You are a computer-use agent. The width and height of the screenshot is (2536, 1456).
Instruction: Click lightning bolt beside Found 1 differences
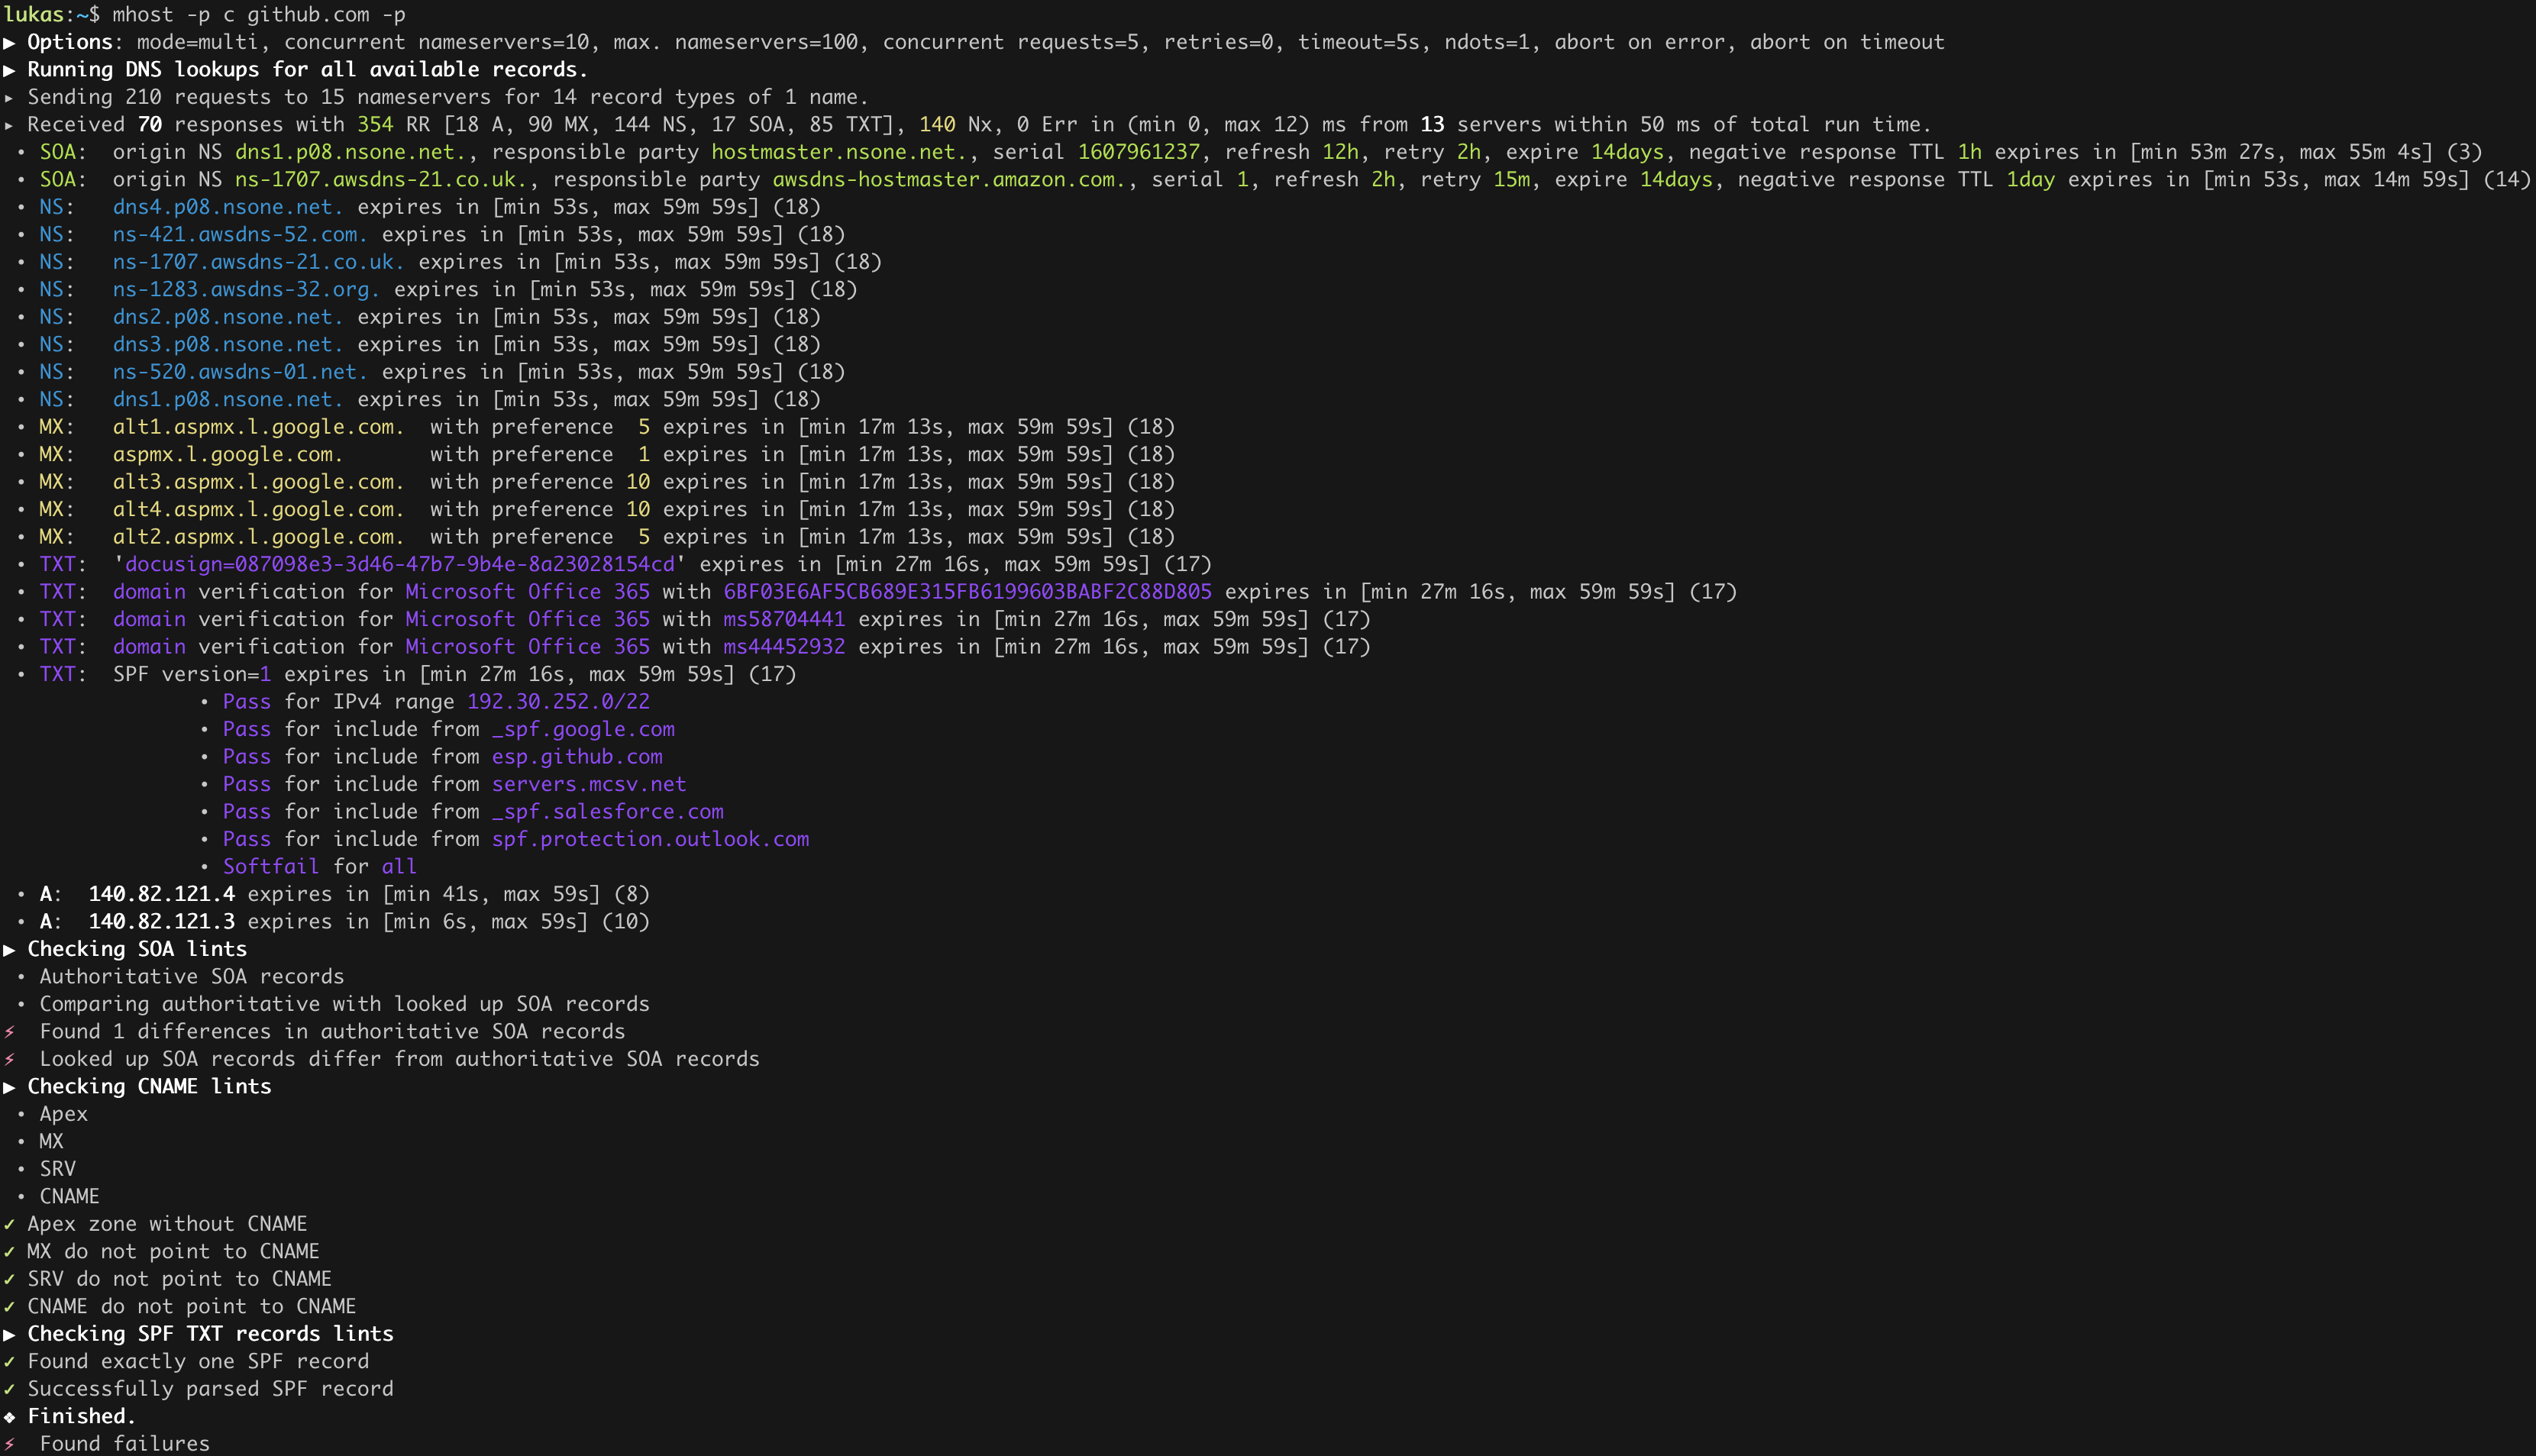(10, 1031)
